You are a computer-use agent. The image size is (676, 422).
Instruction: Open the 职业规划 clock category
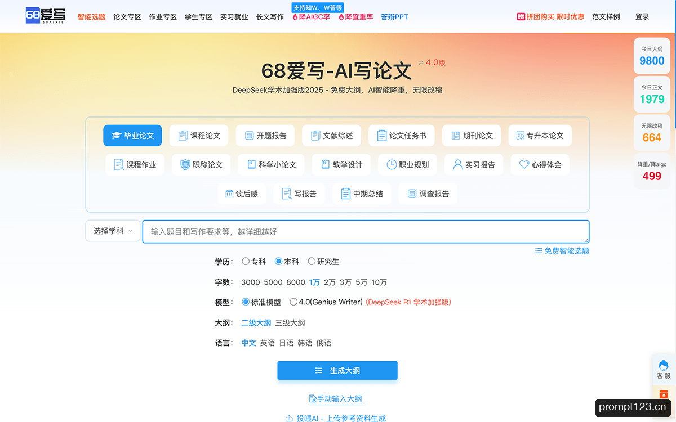tap(407, 165)
